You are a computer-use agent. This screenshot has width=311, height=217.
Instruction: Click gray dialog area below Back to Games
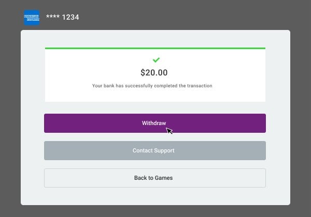coord(155,196)
